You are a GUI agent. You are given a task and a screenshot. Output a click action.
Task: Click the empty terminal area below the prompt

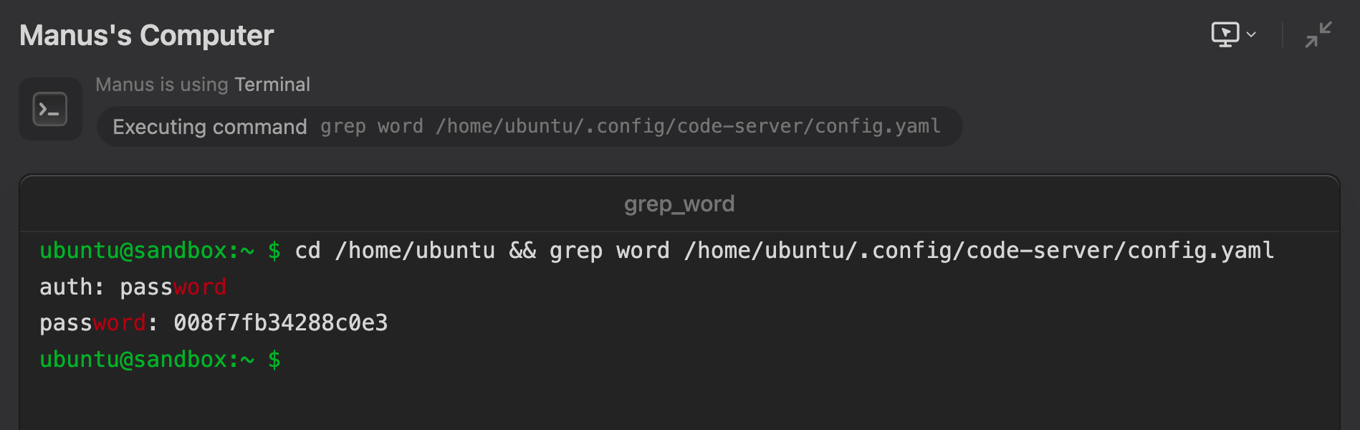click(x=679, y=403)
